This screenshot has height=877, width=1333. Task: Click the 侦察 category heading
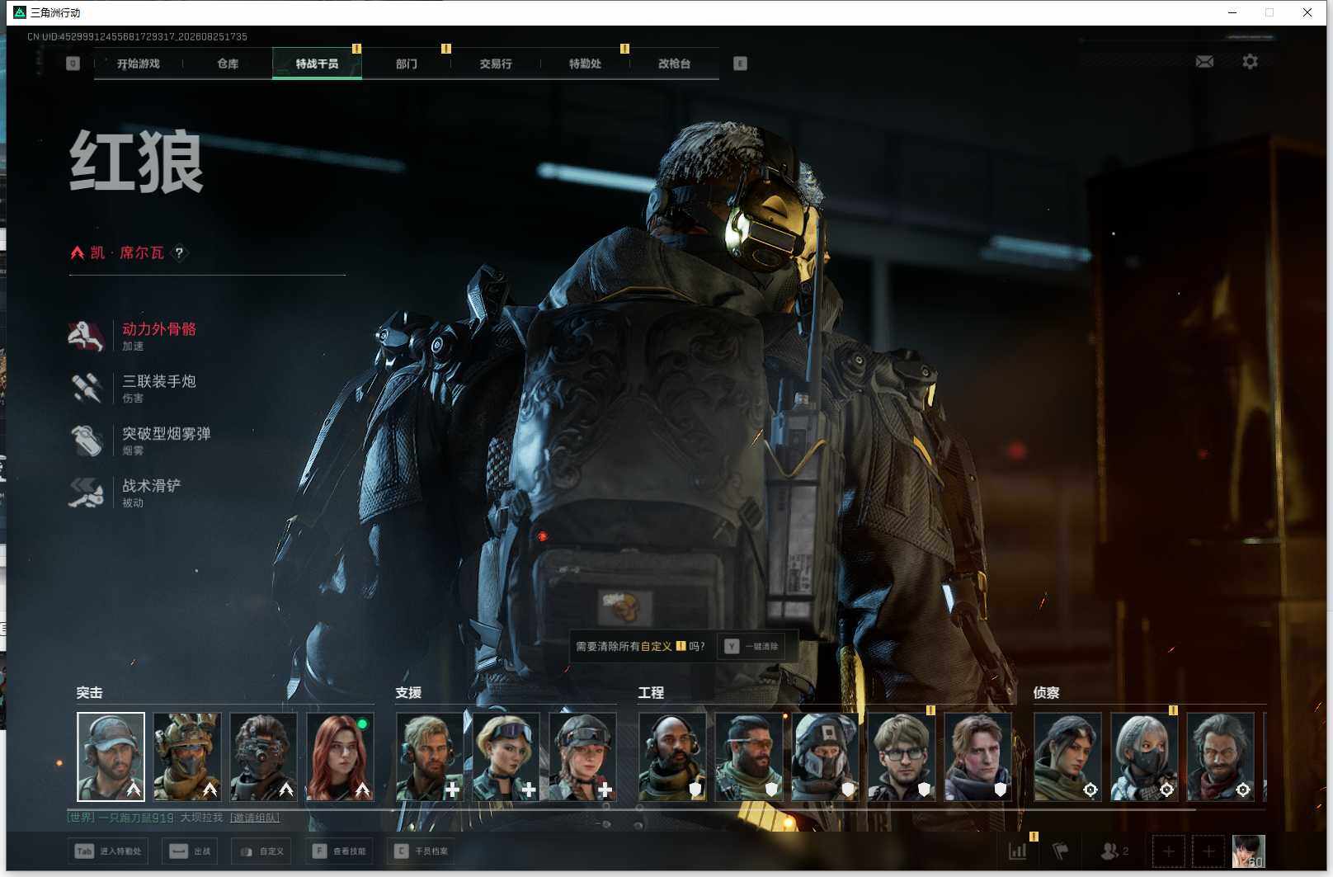1046,693
